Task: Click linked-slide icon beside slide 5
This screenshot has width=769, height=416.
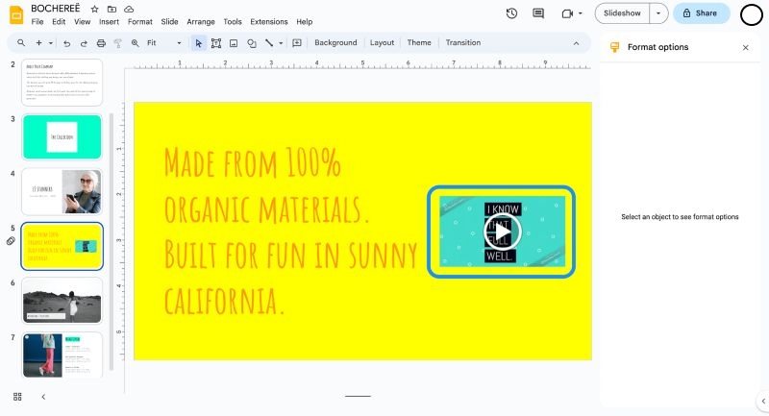Action: point(11,240)
